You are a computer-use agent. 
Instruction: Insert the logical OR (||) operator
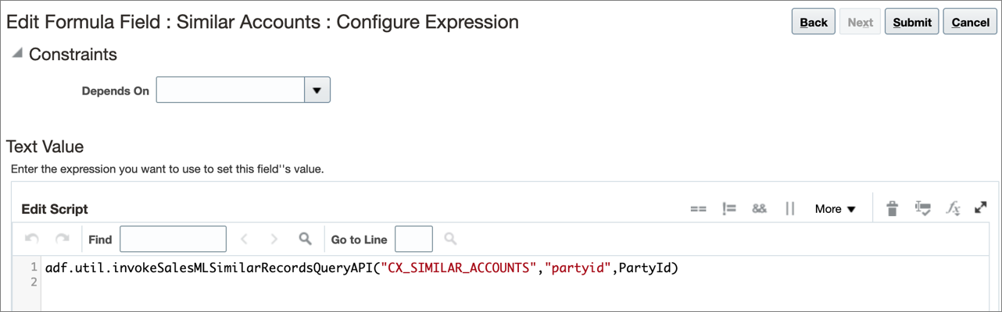(789, 209)
